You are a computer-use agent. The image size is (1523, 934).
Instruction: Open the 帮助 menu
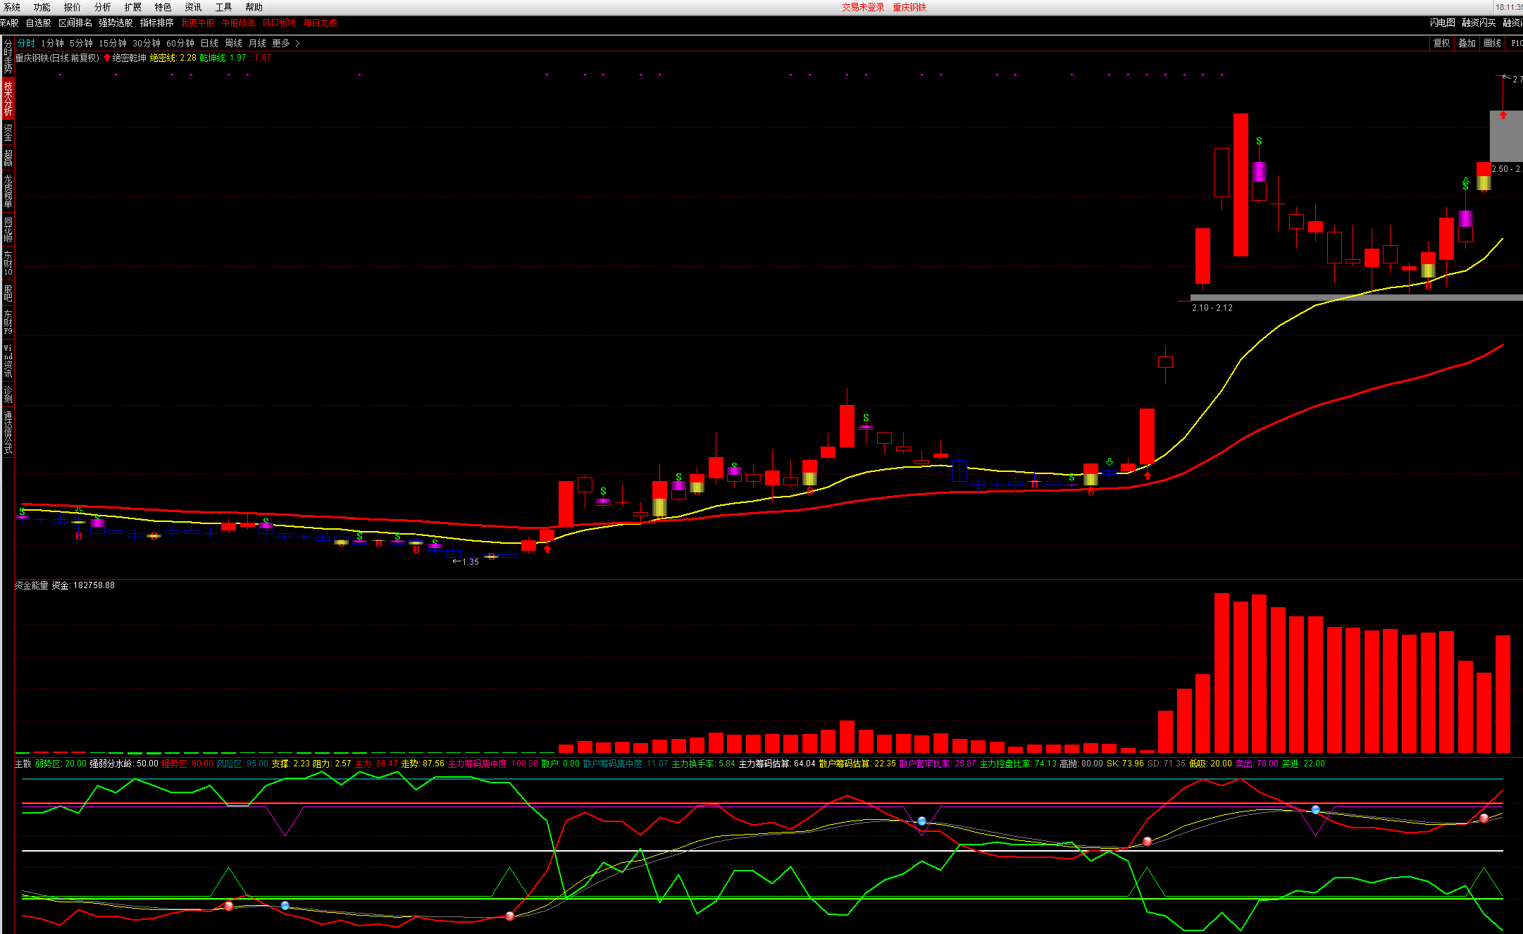[x=254, y=7]
